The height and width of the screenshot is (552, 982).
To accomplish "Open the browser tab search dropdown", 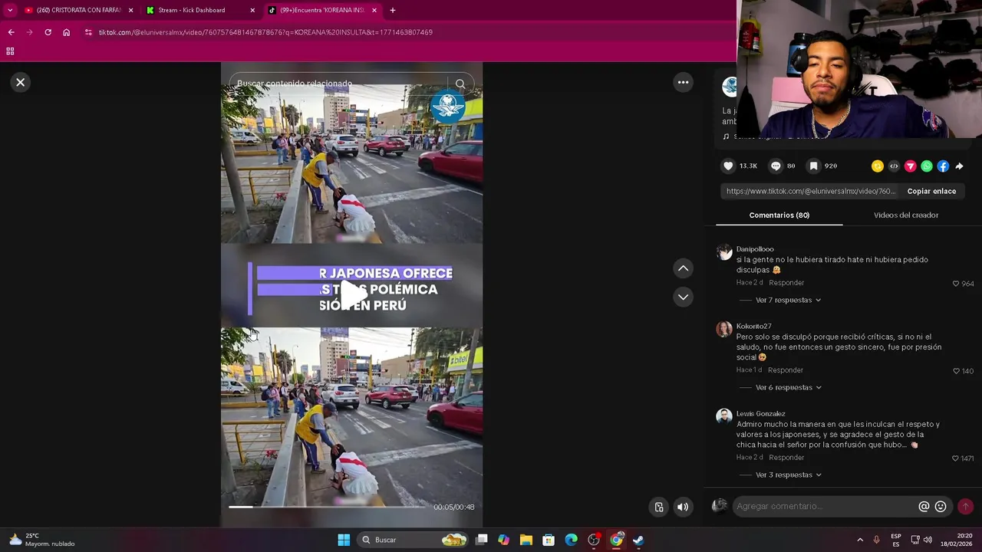I will click(x=9, y=10).
